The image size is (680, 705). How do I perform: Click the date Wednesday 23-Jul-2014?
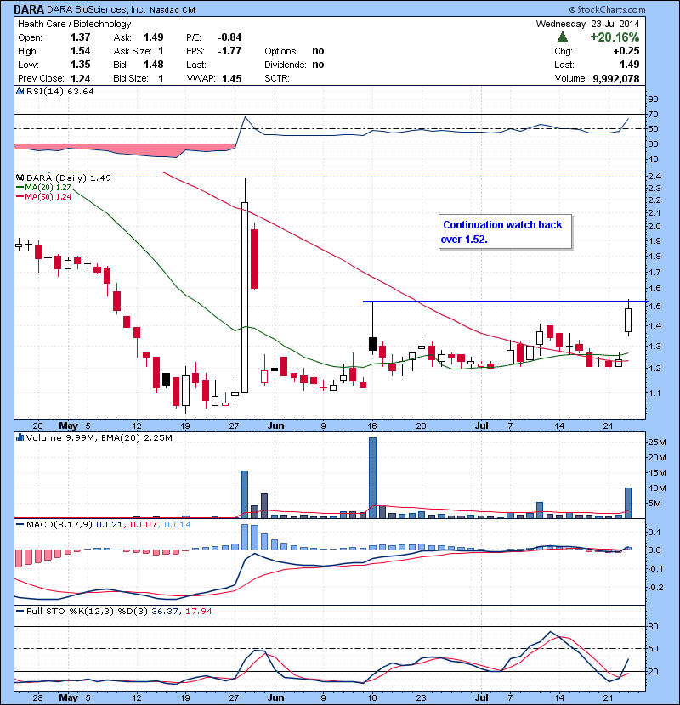pos(587,24)
